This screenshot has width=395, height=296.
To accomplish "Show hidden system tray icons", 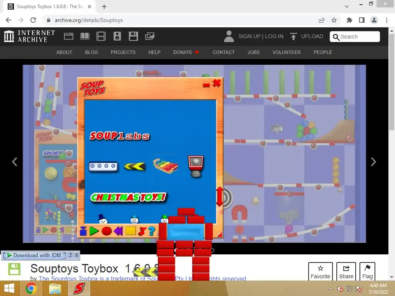I will 331,289.
